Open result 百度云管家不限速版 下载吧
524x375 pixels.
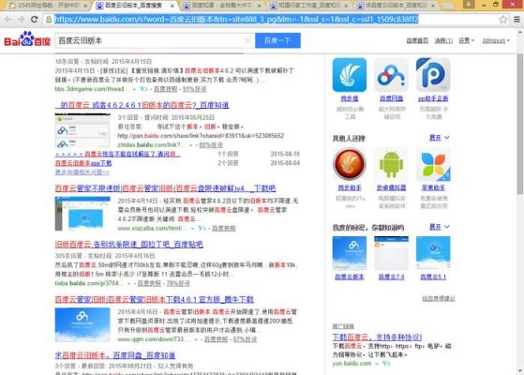(x=165, y=188)
